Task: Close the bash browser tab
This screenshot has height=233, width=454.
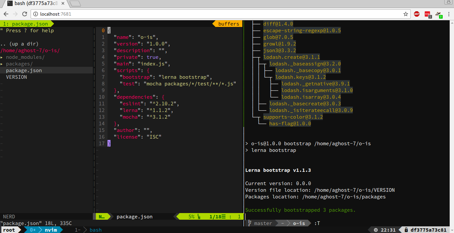Action: 63,4
